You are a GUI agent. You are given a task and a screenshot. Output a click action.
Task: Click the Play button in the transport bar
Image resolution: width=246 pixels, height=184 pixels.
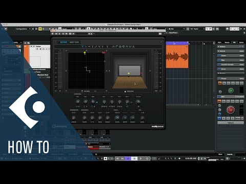(140, 158)
